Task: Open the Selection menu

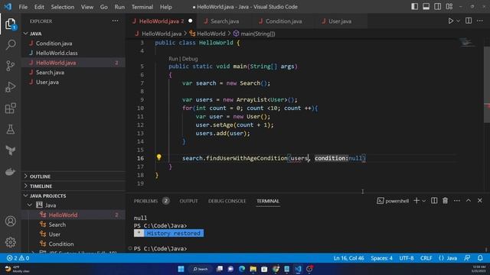Action: [63, 7]
